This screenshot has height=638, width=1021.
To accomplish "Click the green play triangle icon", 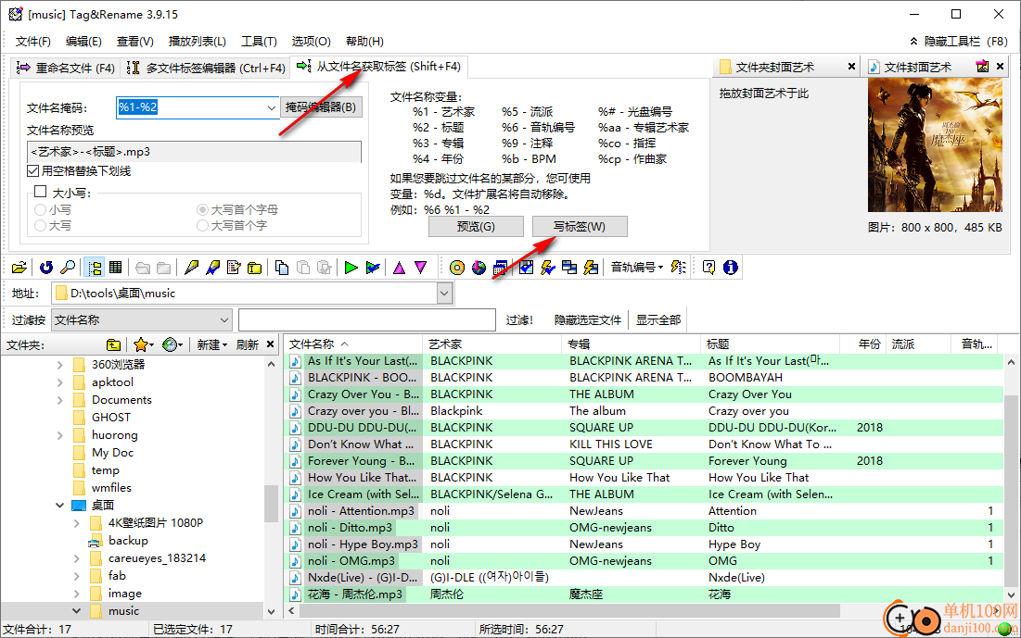I will tap(351, 268).
